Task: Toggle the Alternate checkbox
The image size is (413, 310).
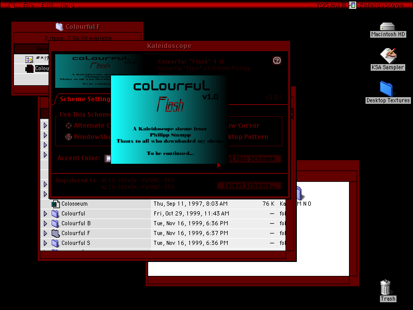Action: [69, 126]
